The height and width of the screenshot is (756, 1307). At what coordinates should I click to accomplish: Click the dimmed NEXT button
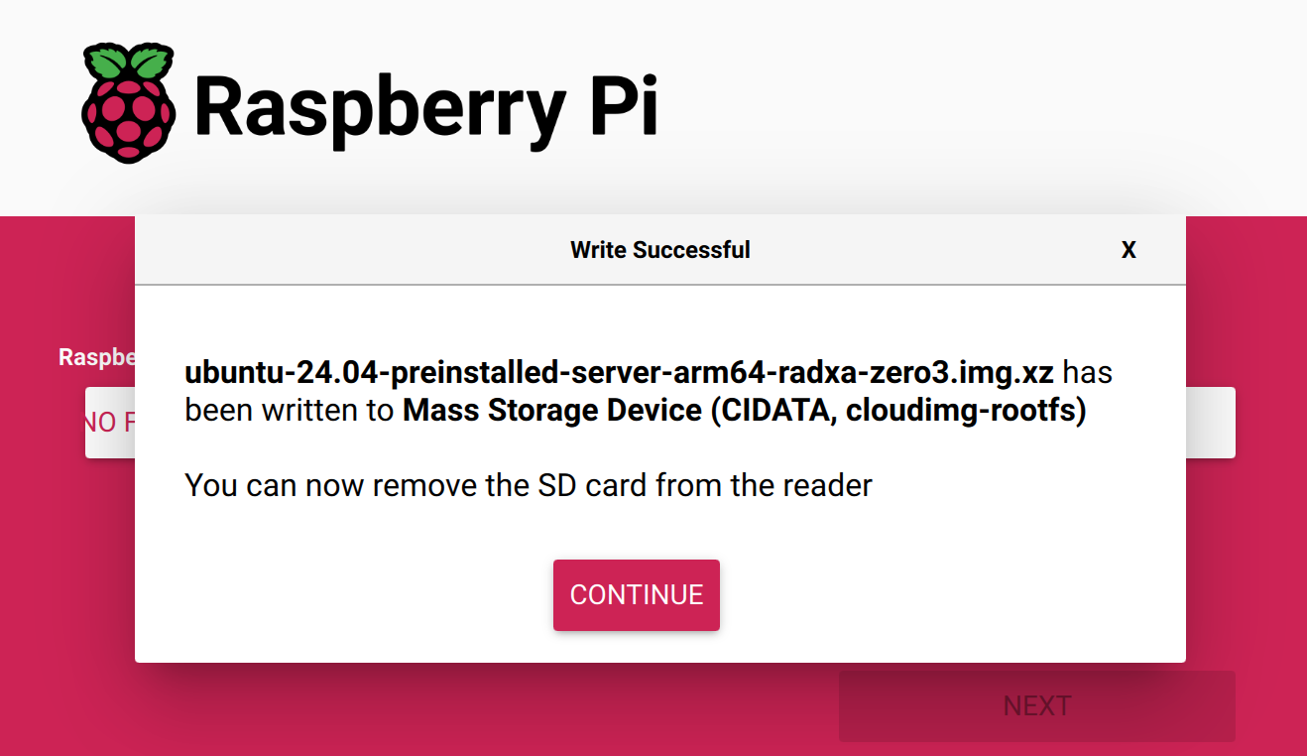[x=1037, y=705]
